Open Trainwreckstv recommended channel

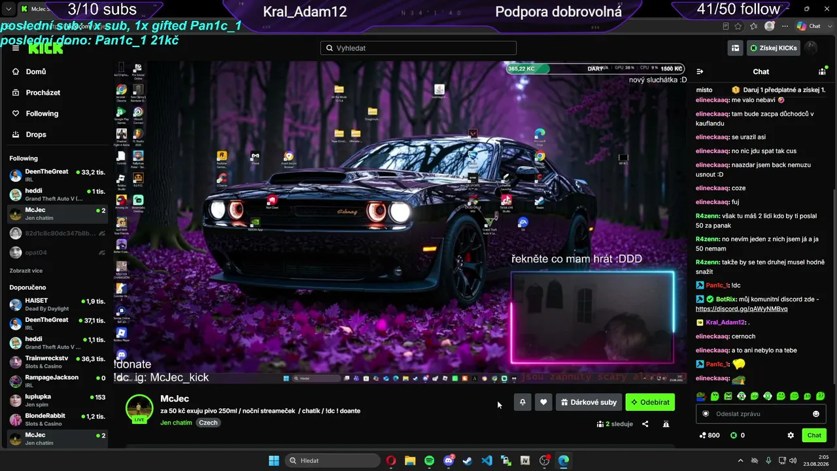tap(57, 362)
